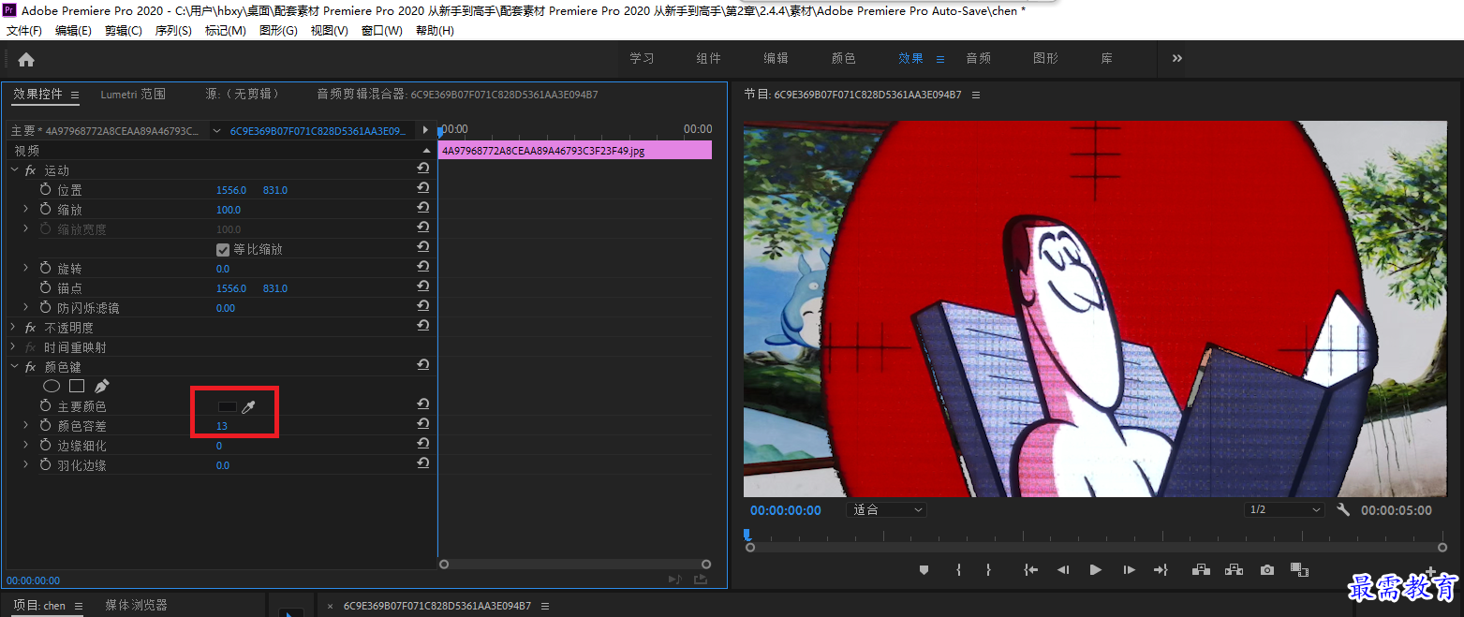Export frame with the camera icon

pyautogui.click(x=1266, y=569)
